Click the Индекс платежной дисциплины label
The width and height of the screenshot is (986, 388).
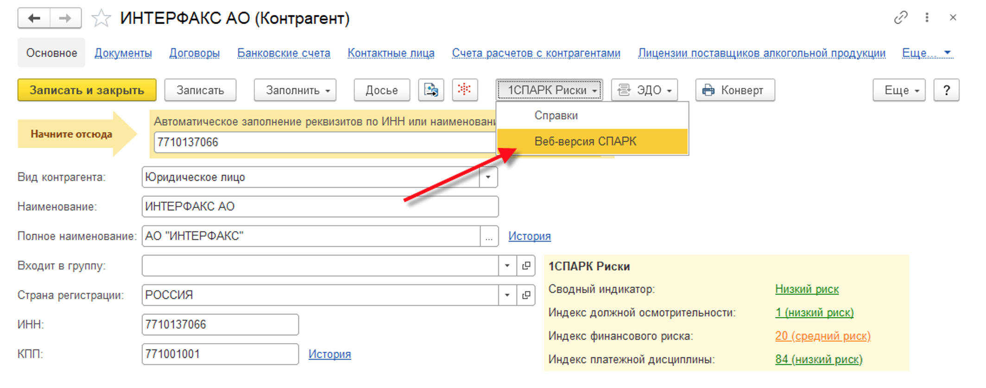point(632,359)
